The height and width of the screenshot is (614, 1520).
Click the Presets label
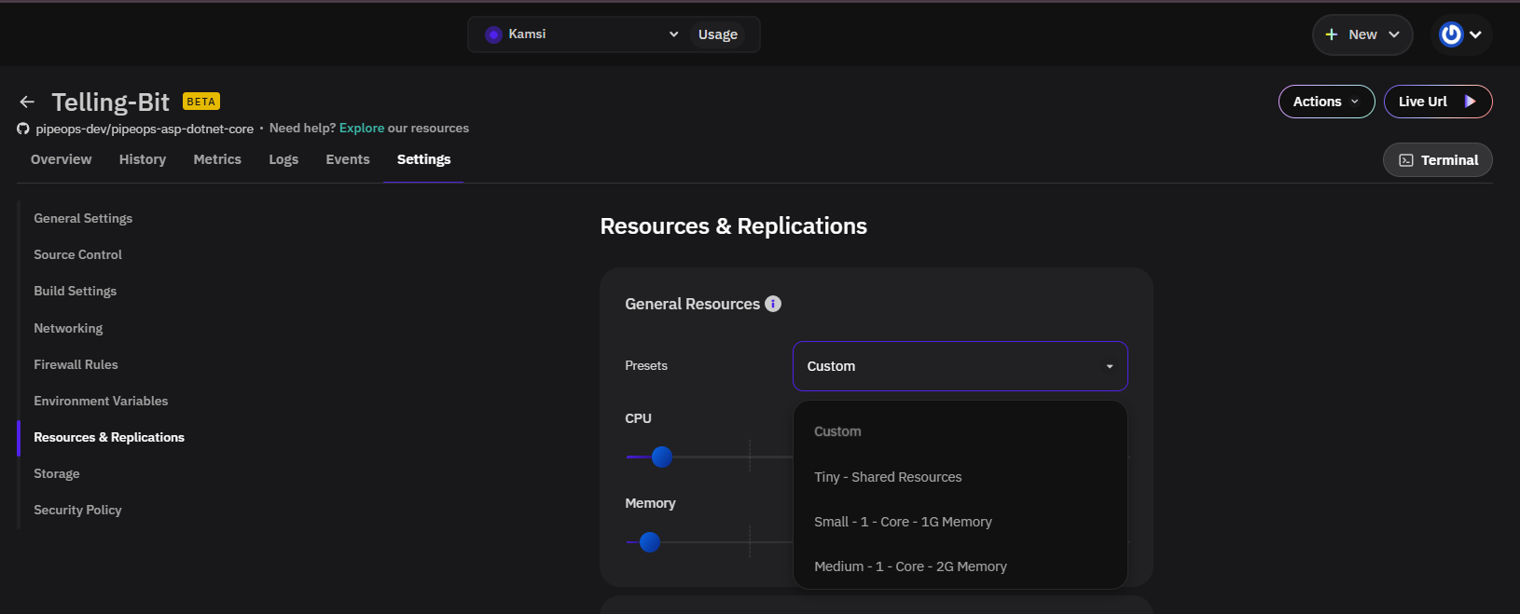click(646, 366)
